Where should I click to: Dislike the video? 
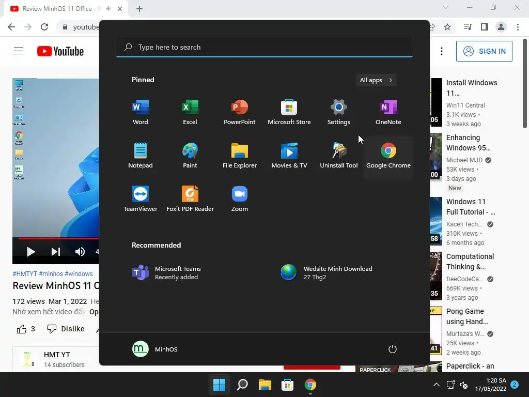pyautogui.click(x=66, y=329)
